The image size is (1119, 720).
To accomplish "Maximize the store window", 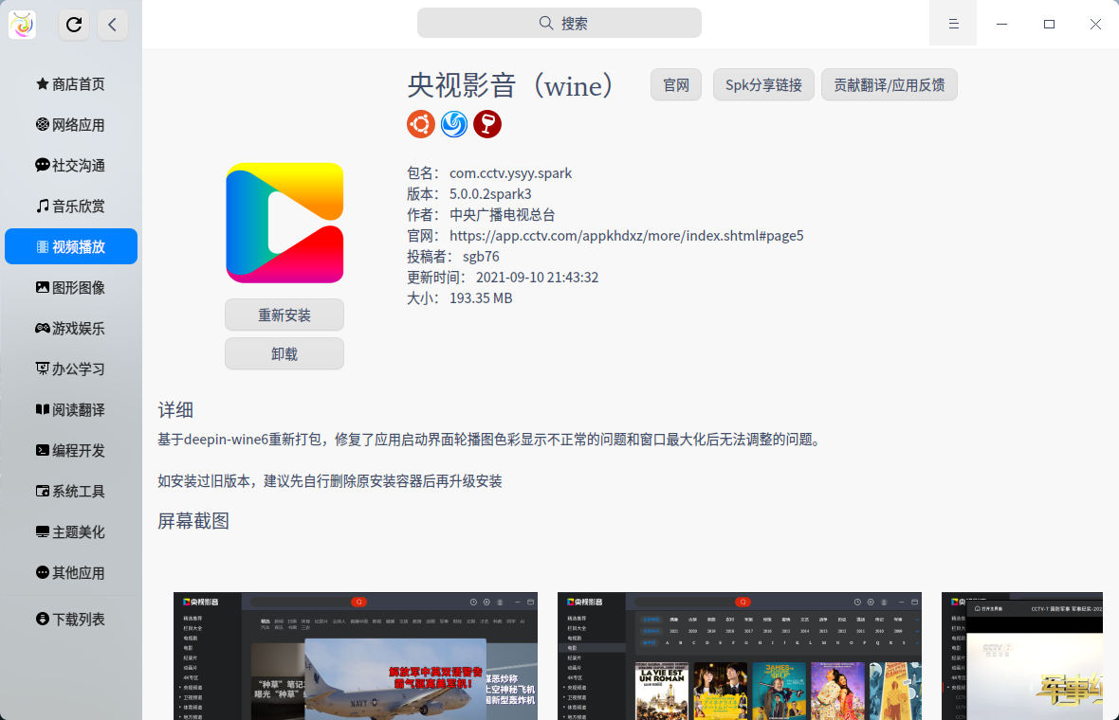I will 1049,24.
